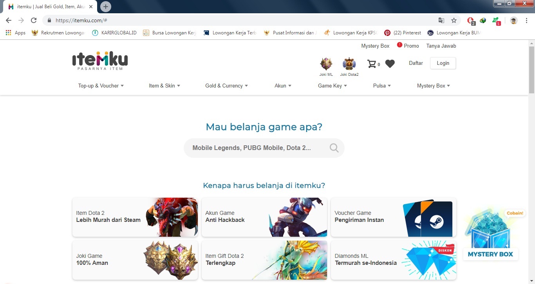The image size is (535, 284).
Task: Reload the current page
Action: 34,20
